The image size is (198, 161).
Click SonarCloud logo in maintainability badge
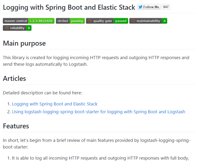pyautogui.click(x=133, y=21)
